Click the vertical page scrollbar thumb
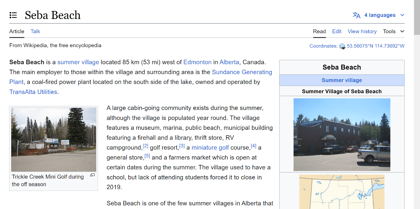Image resolution: width=420 pixels, height=209 pixels. point(417,17)
